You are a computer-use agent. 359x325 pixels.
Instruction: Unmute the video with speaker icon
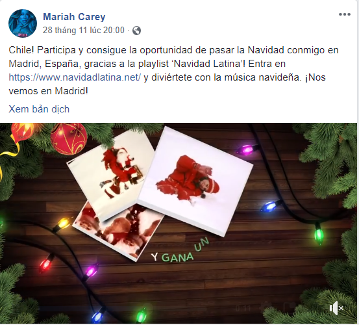coord(336,308)
